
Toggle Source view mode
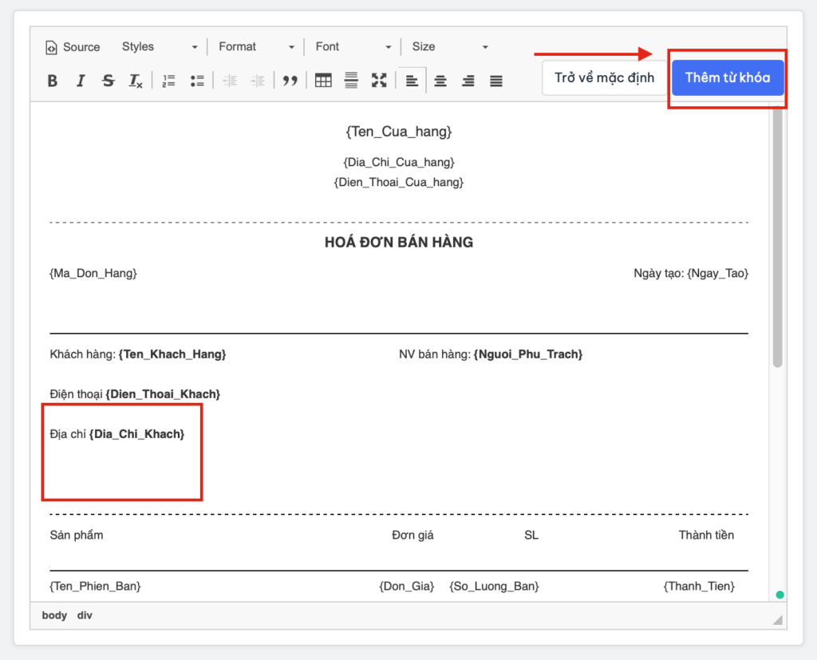point(73,47)
